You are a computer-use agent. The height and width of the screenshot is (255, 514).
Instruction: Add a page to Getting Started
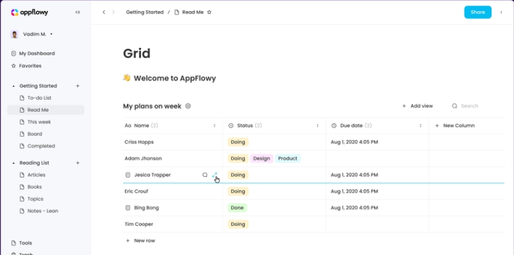click(x=78, y=86)
